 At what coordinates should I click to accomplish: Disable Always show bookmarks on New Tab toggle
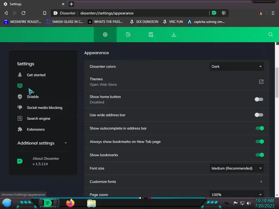260,142
